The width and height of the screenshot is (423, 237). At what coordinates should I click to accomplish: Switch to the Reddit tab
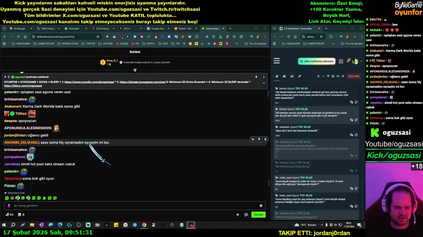(x=185, y=29)
